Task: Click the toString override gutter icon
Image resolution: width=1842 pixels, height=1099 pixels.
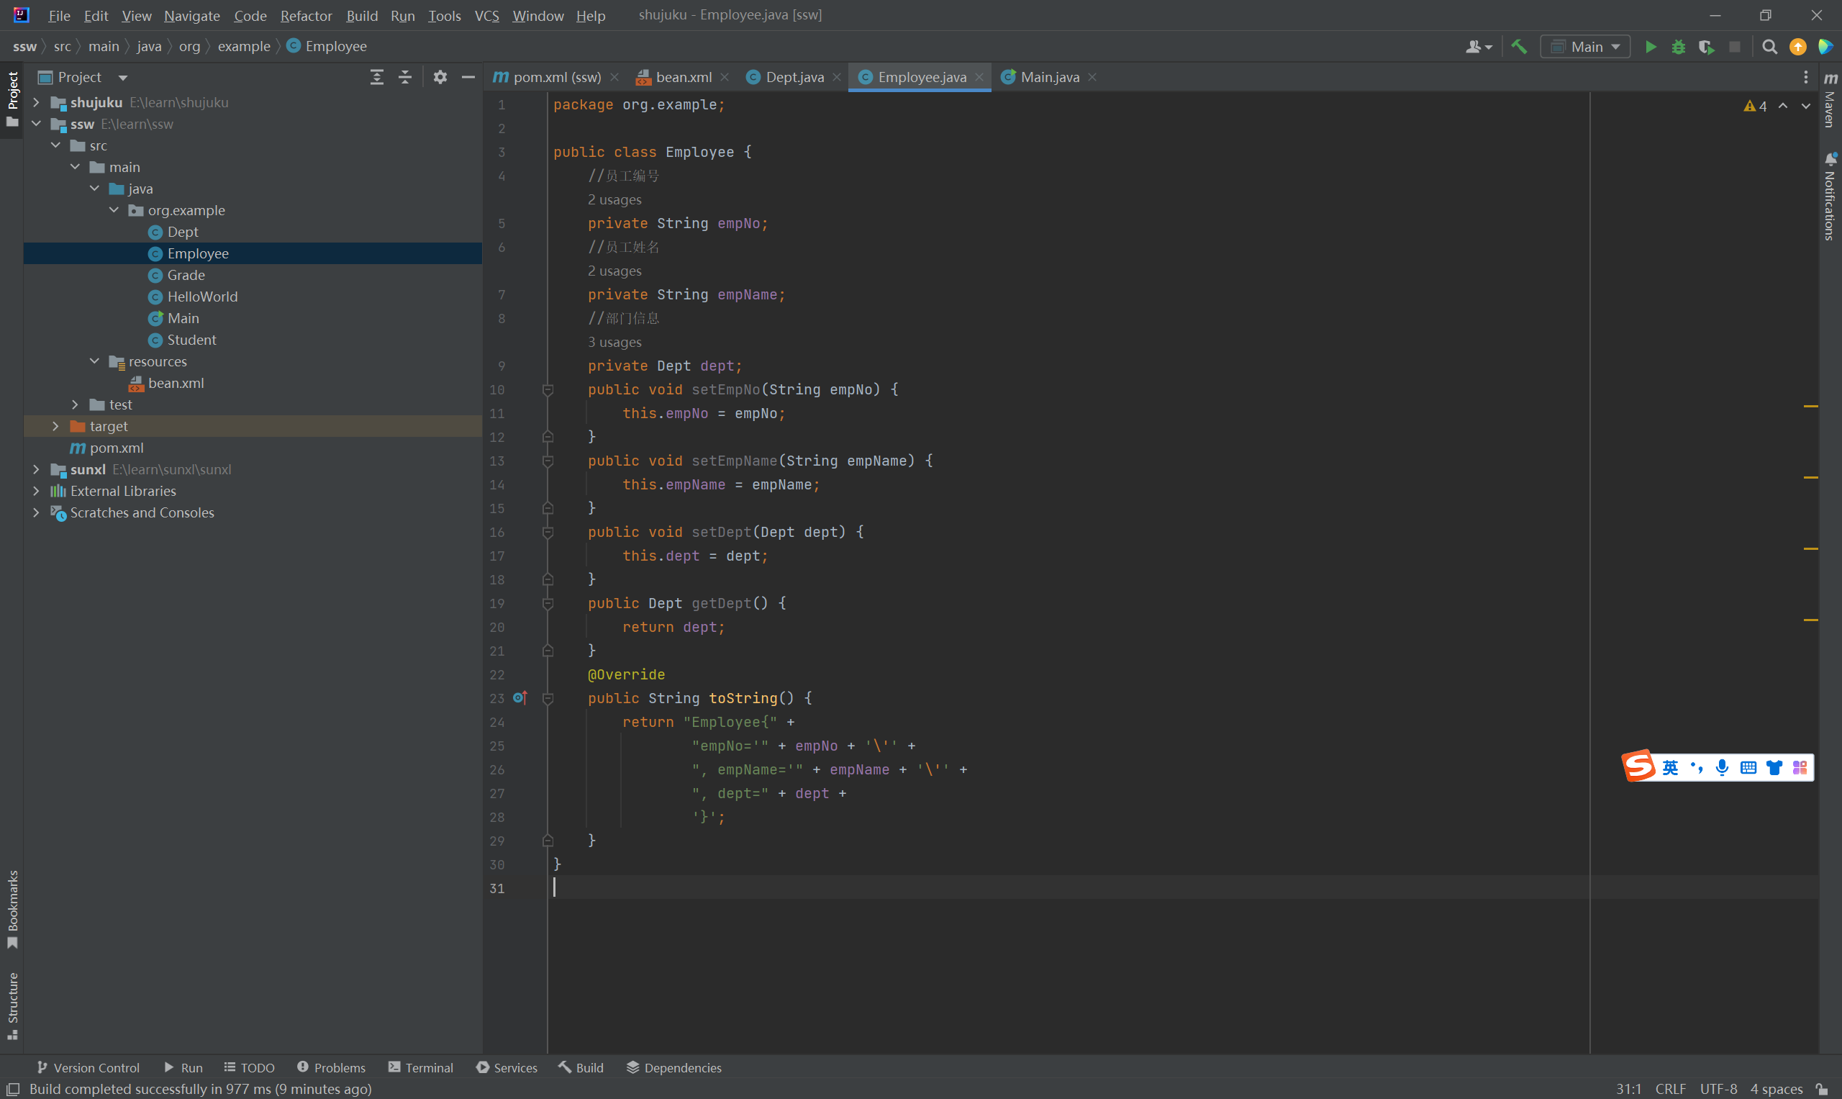Action: (520, 697)
